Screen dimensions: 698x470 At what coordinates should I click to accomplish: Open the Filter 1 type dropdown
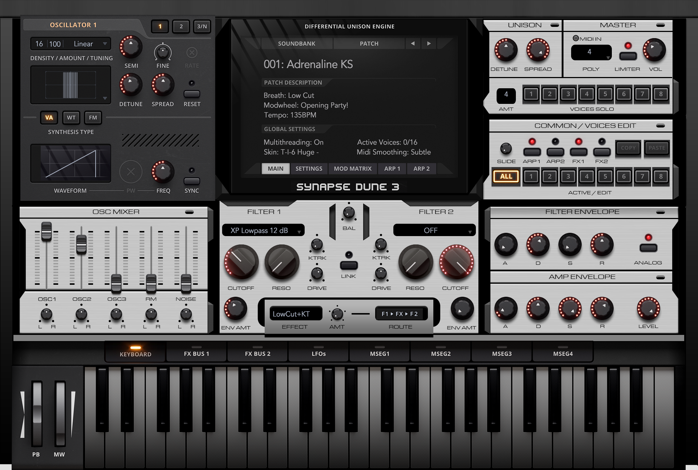pos(263,230)
